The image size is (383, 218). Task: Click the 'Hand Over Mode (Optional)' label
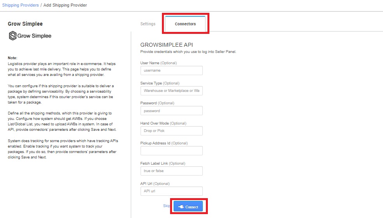[163, 123]
